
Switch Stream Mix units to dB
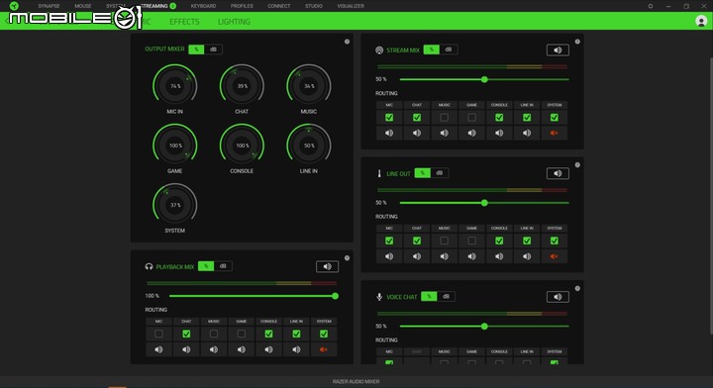pos(449,49)
